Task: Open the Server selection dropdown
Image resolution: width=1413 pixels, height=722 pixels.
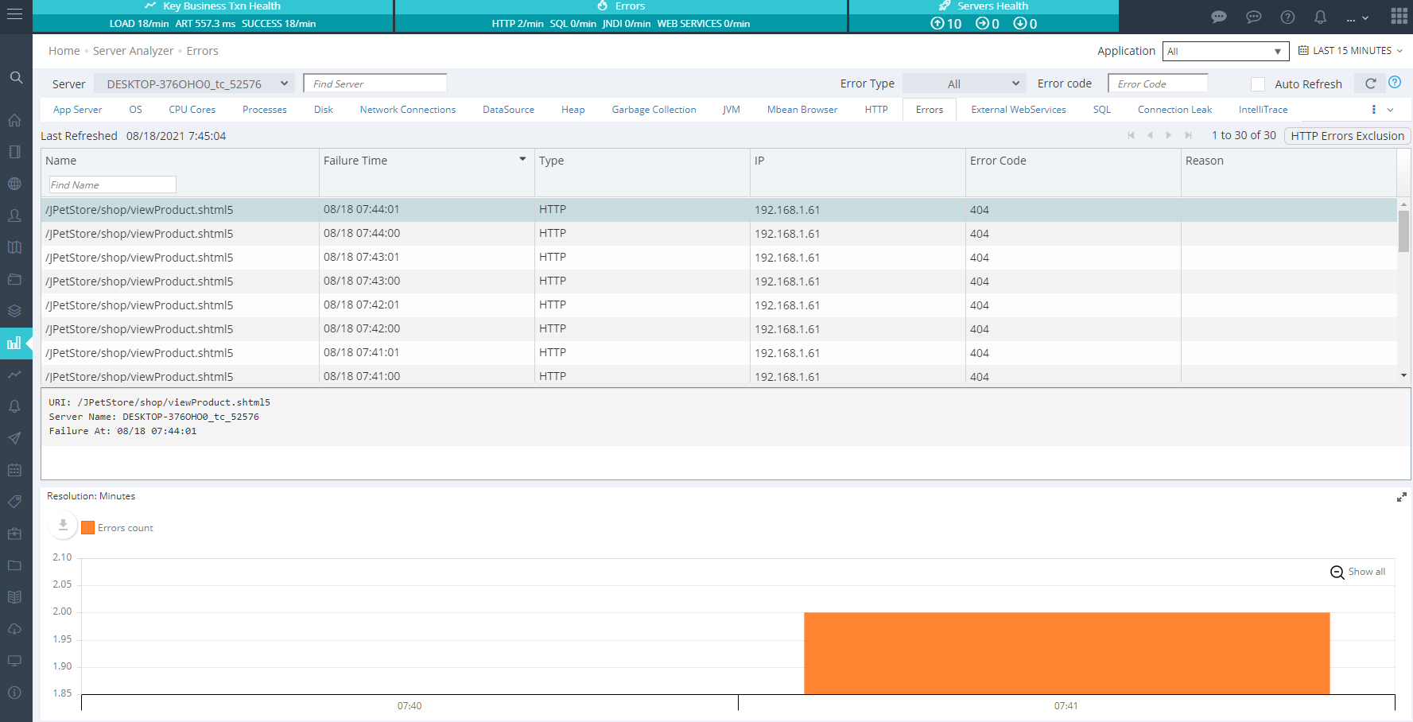Action: pyautogui.click(x=194, y=83)
